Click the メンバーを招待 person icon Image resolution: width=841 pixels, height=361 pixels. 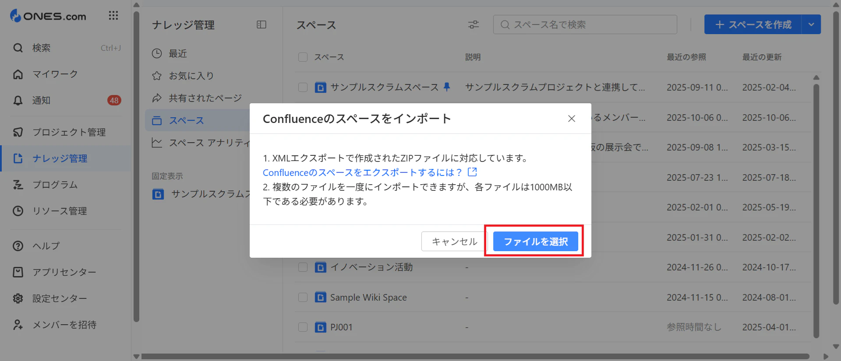point(18,325)
